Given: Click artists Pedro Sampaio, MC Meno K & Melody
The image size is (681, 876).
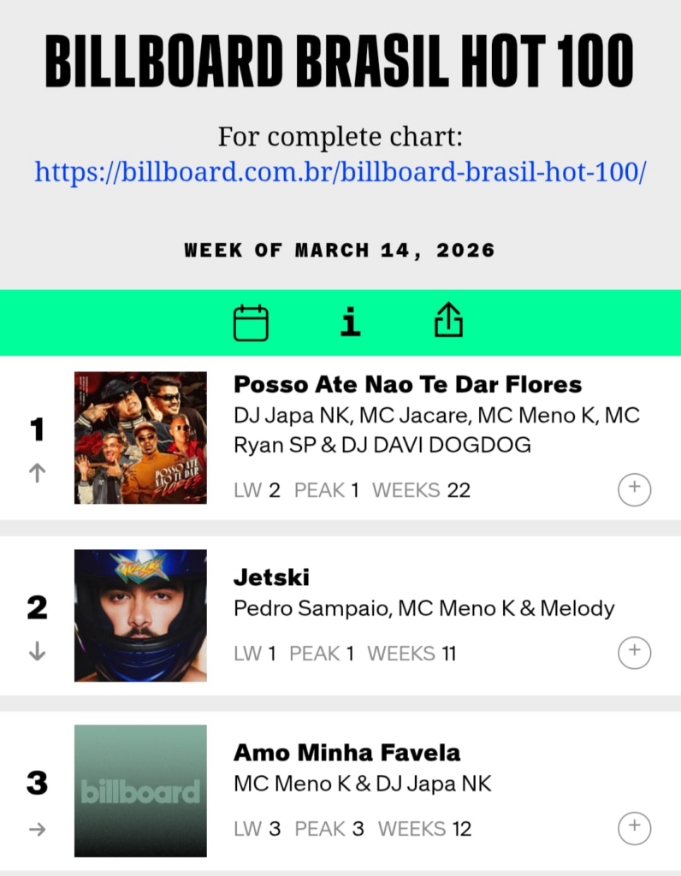Looking at the screenshot, I should [423, 608].
